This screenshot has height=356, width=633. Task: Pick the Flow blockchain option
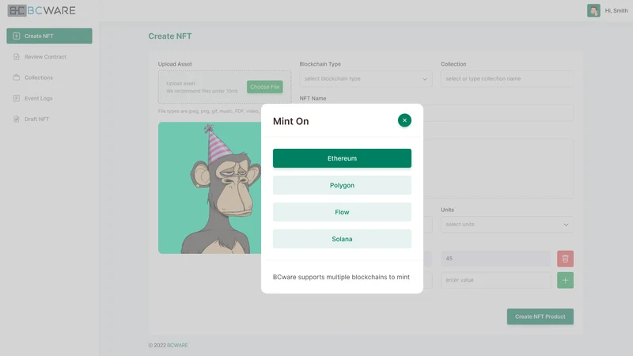click(x=342, y=212)
